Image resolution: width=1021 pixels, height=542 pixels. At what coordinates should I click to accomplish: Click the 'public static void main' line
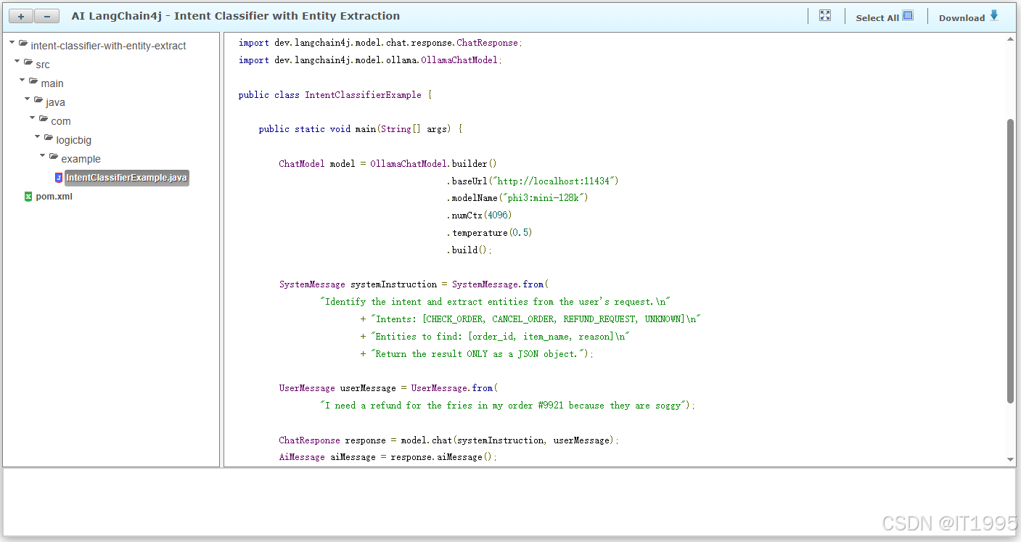(361, 129)
